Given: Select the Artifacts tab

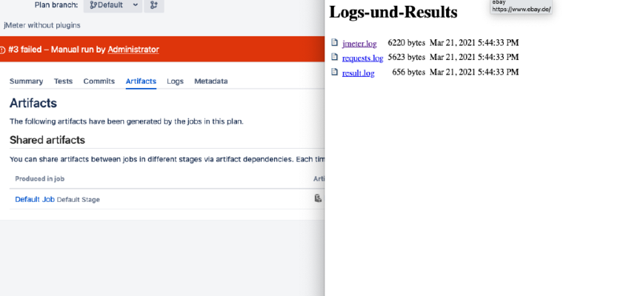Looking at the screenshot, I should pyautogui.click(x=141, y=81).
